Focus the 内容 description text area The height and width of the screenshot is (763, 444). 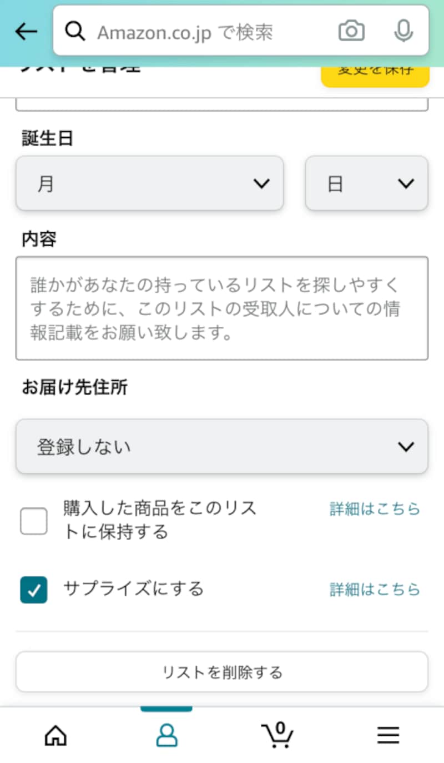(222, 308)
